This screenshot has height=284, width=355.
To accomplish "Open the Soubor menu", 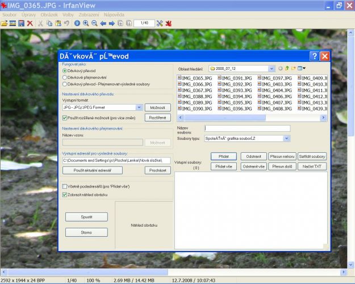I will pos(9,15).
